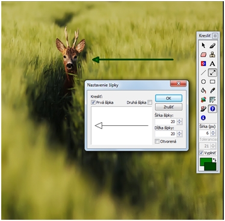Choose the ellipse shape tool

point(203,82)
